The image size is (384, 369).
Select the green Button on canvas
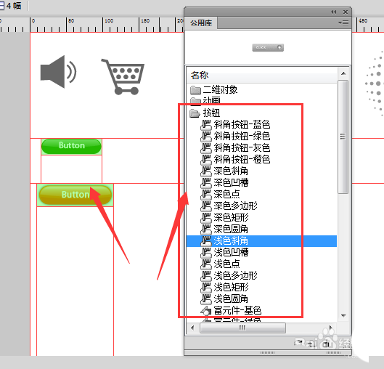tap(71, 146)
